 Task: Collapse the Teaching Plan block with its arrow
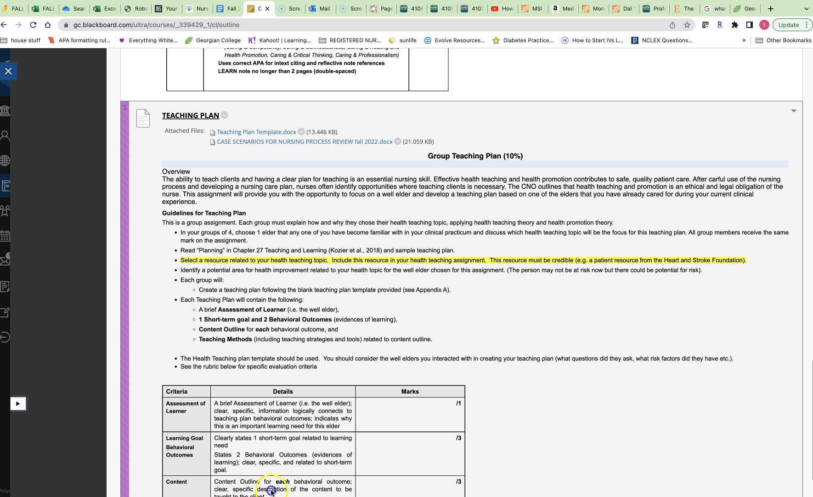[x=793, y=111]
